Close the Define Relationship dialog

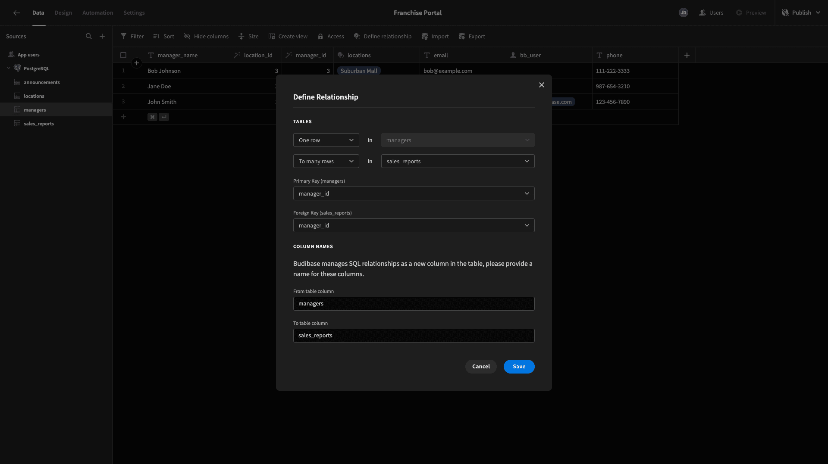(x=542, y=85)
